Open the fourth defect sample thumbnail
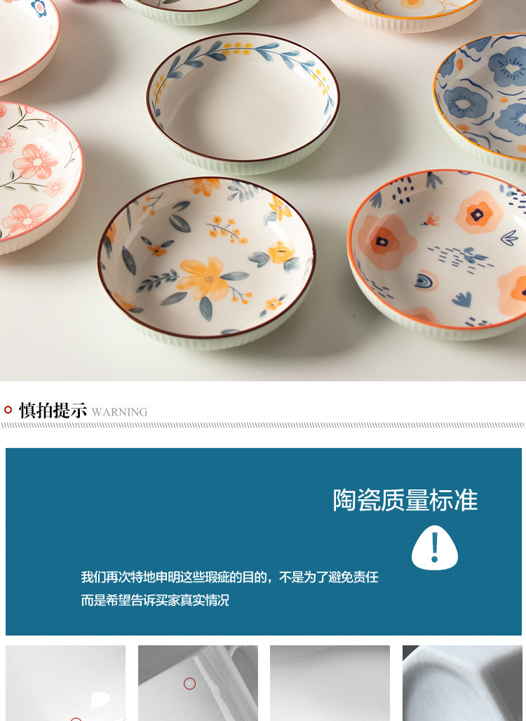Viewport: 526px width, 721px height. (463, 683)
